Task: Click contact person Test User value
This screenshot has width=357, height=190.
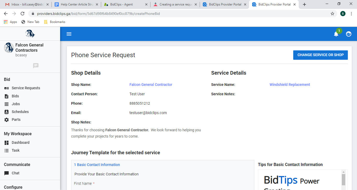Action: click(137, 94)
